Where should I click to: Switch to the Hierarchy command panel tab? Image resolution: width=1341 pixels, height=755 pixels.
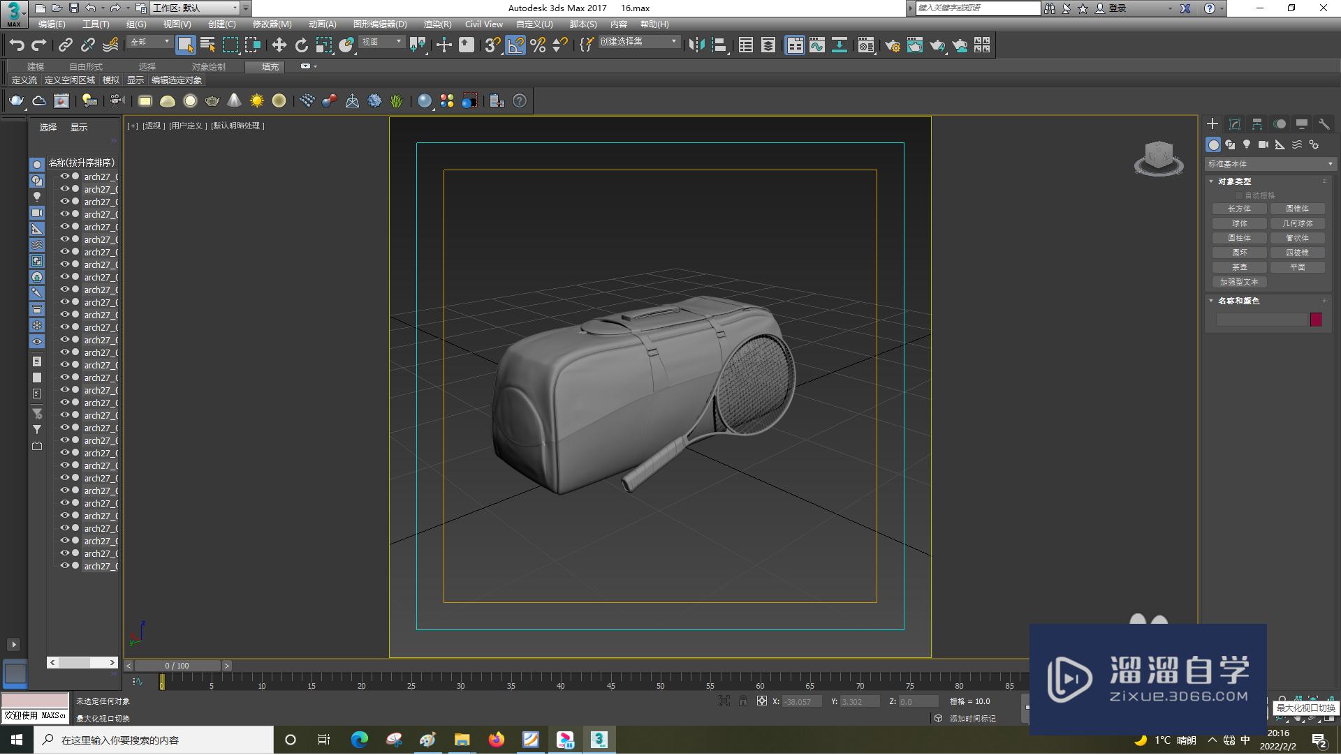coord(1257,124)
